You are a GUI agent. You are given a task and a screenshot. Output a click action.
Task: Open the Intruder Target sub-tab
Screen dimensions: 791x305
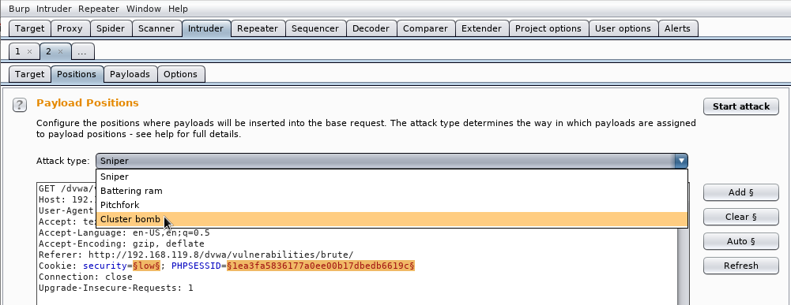(30, 74)
